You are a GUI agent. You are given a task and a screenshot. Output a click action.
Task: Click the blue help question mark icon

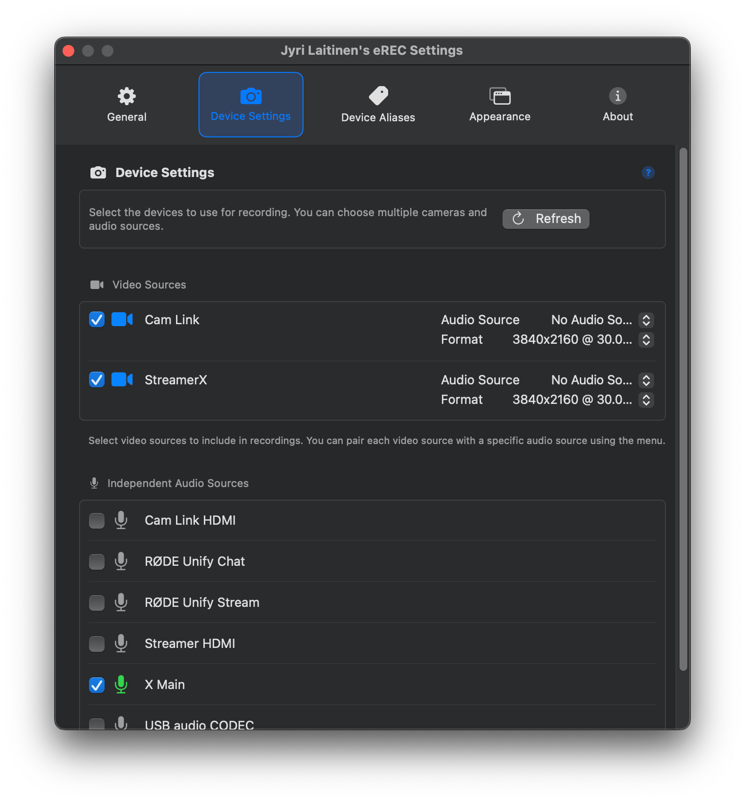pos(648,173)
